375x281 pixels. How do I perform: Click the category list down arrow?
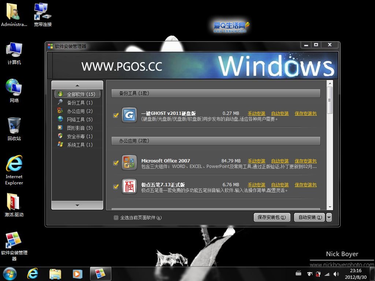tap(77, 205)
